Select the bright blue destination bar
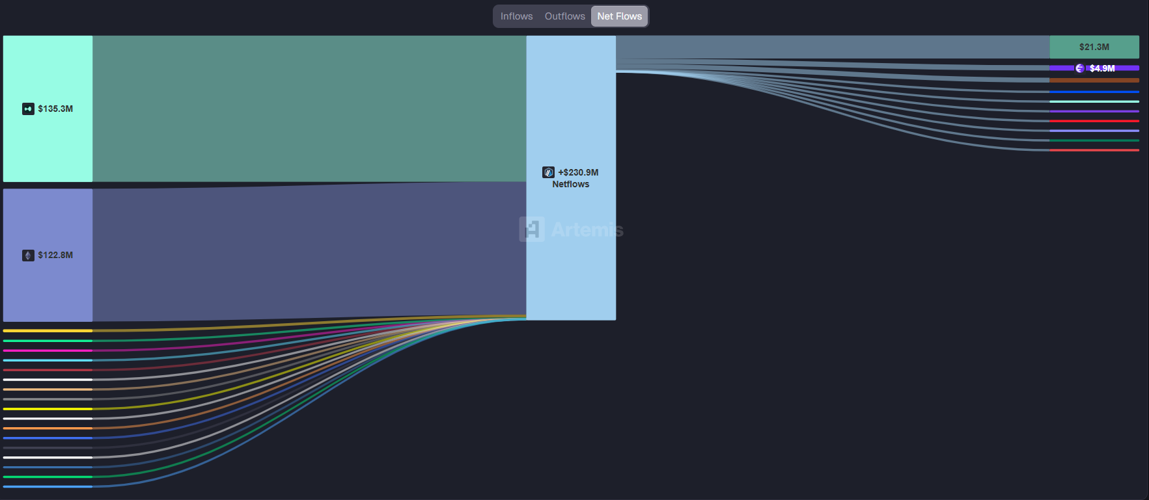The image size is (1149, 500). point(1094,92)
